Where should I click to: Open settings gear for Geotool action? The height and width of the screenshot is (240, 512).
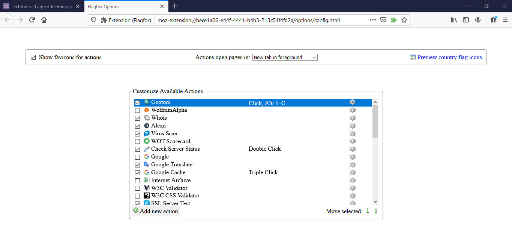pyautogui.click(x=352, y=102)
